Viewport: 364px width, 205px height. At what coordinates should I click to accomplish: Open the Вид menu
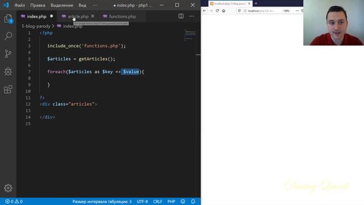[82, 5]
